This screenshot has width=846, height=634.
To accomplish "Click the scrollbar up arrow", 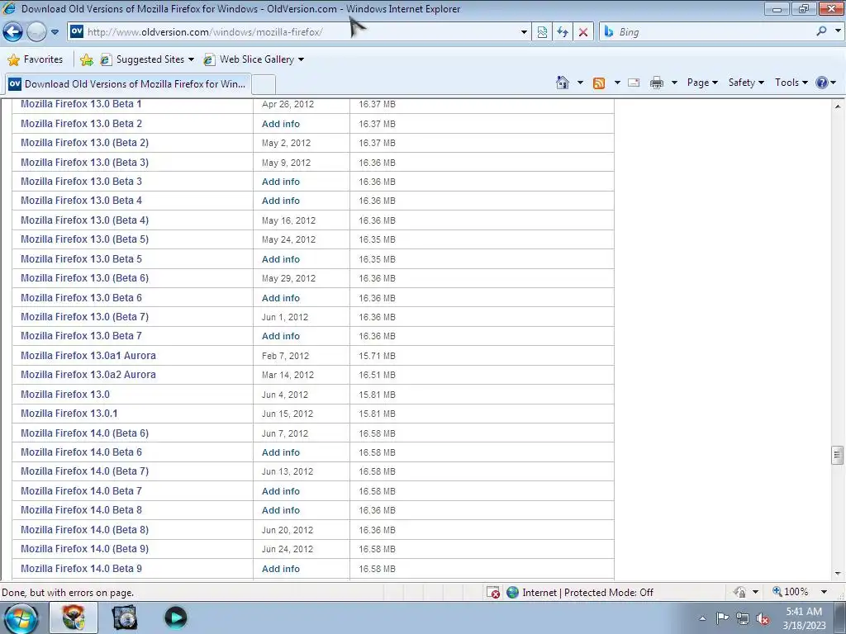I will 838,106.
